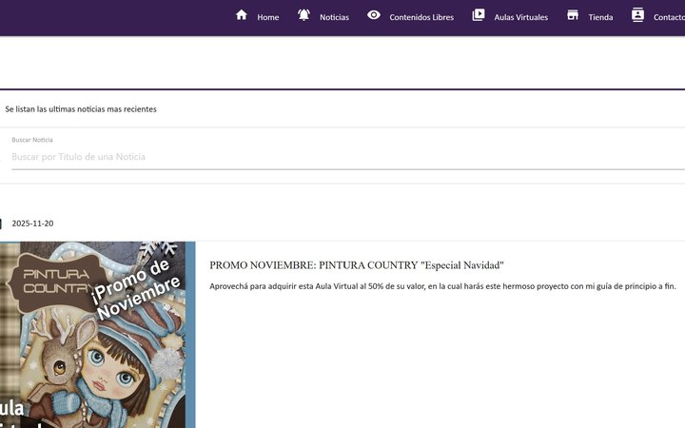Click the 2025-11-20 news date
This screenshot has width=685, height=428.
(x=32, y=224)
